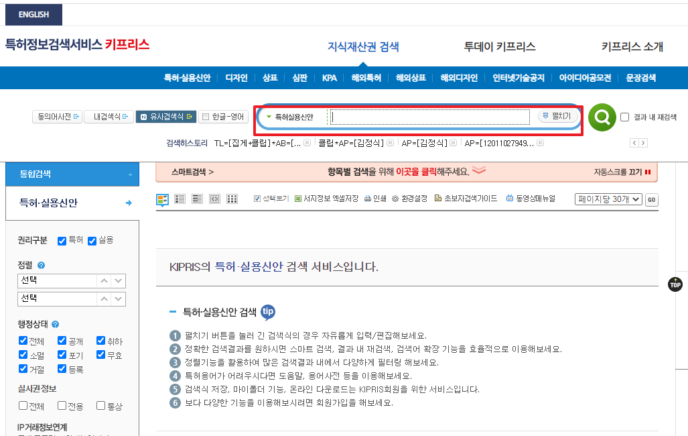Toggle the 선택보기 checkbox
The height and width of the screenshot is (436, 688).
pyautogui.click(x=257, y=199)
